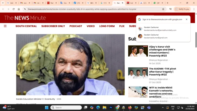Reload the current page

(x=14, y=9)
